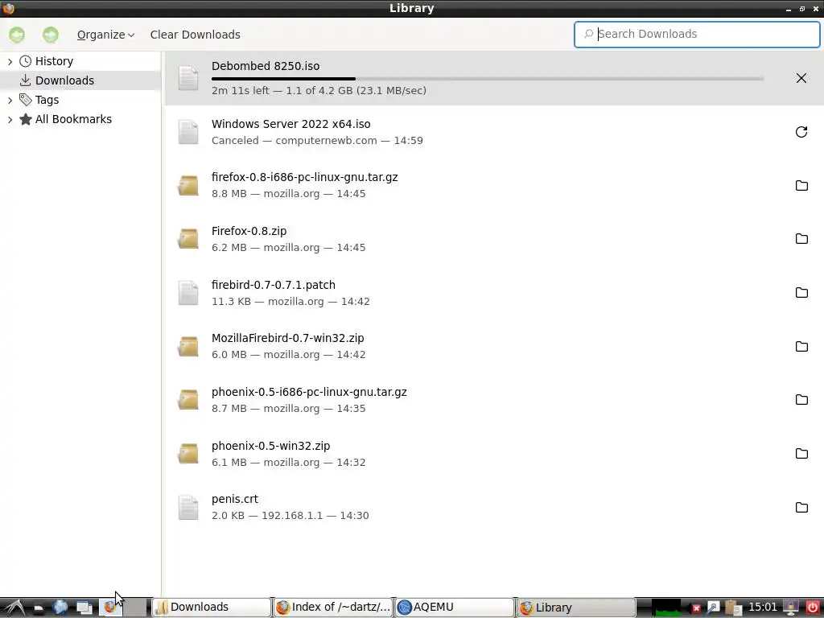This screenshot has width=824, height=618.
Task: Switch to the AQEMU taskbar window
Action: click(x=454, y=608)
